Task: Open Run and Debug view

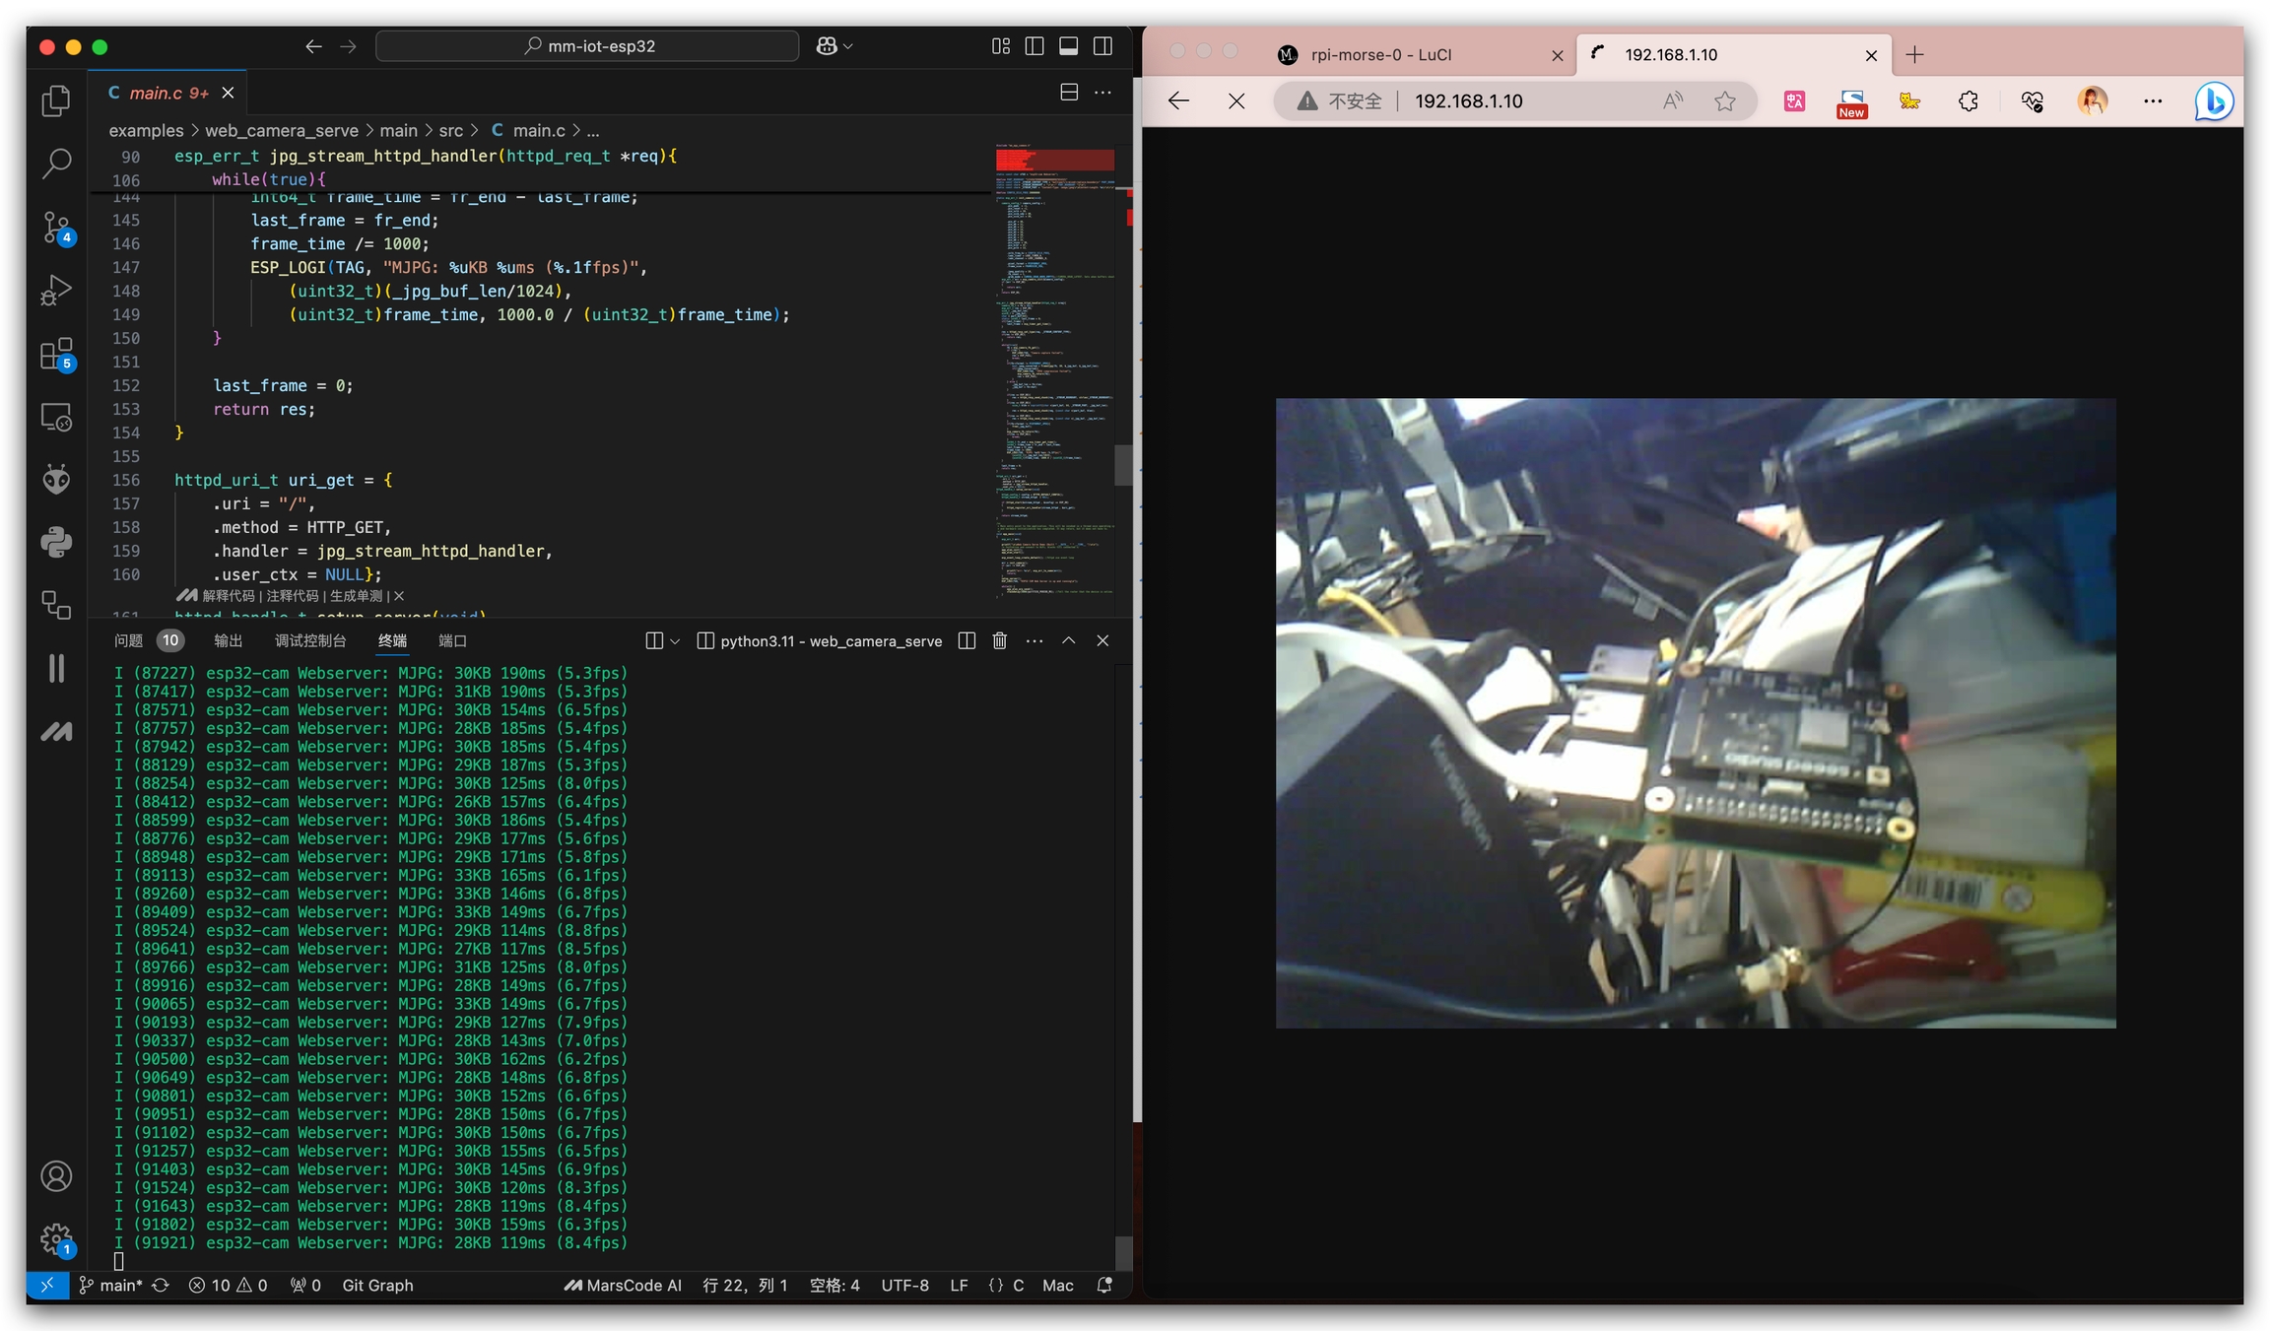Action: coord(56,291)
